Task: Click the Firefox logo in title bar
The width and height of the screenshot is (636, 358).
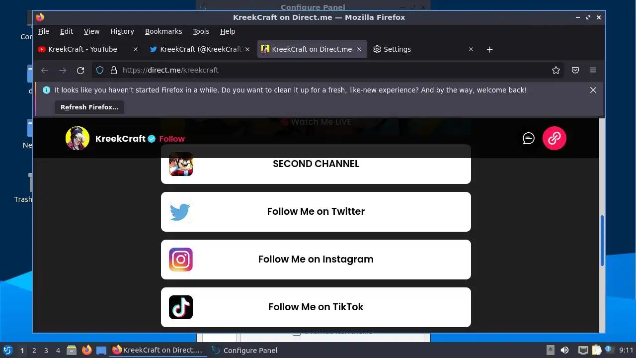Action: [40, 17]
